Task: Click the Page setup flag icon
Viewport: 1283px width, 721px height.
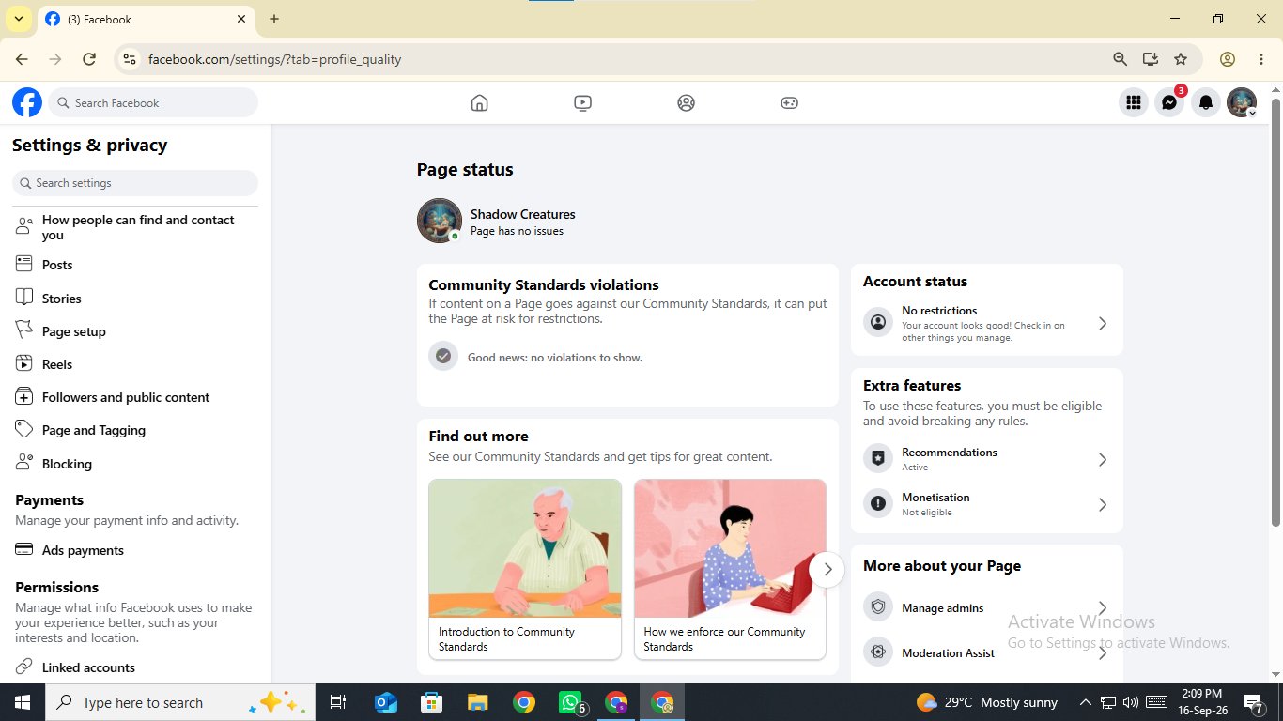Action: [x=24, y=330]
